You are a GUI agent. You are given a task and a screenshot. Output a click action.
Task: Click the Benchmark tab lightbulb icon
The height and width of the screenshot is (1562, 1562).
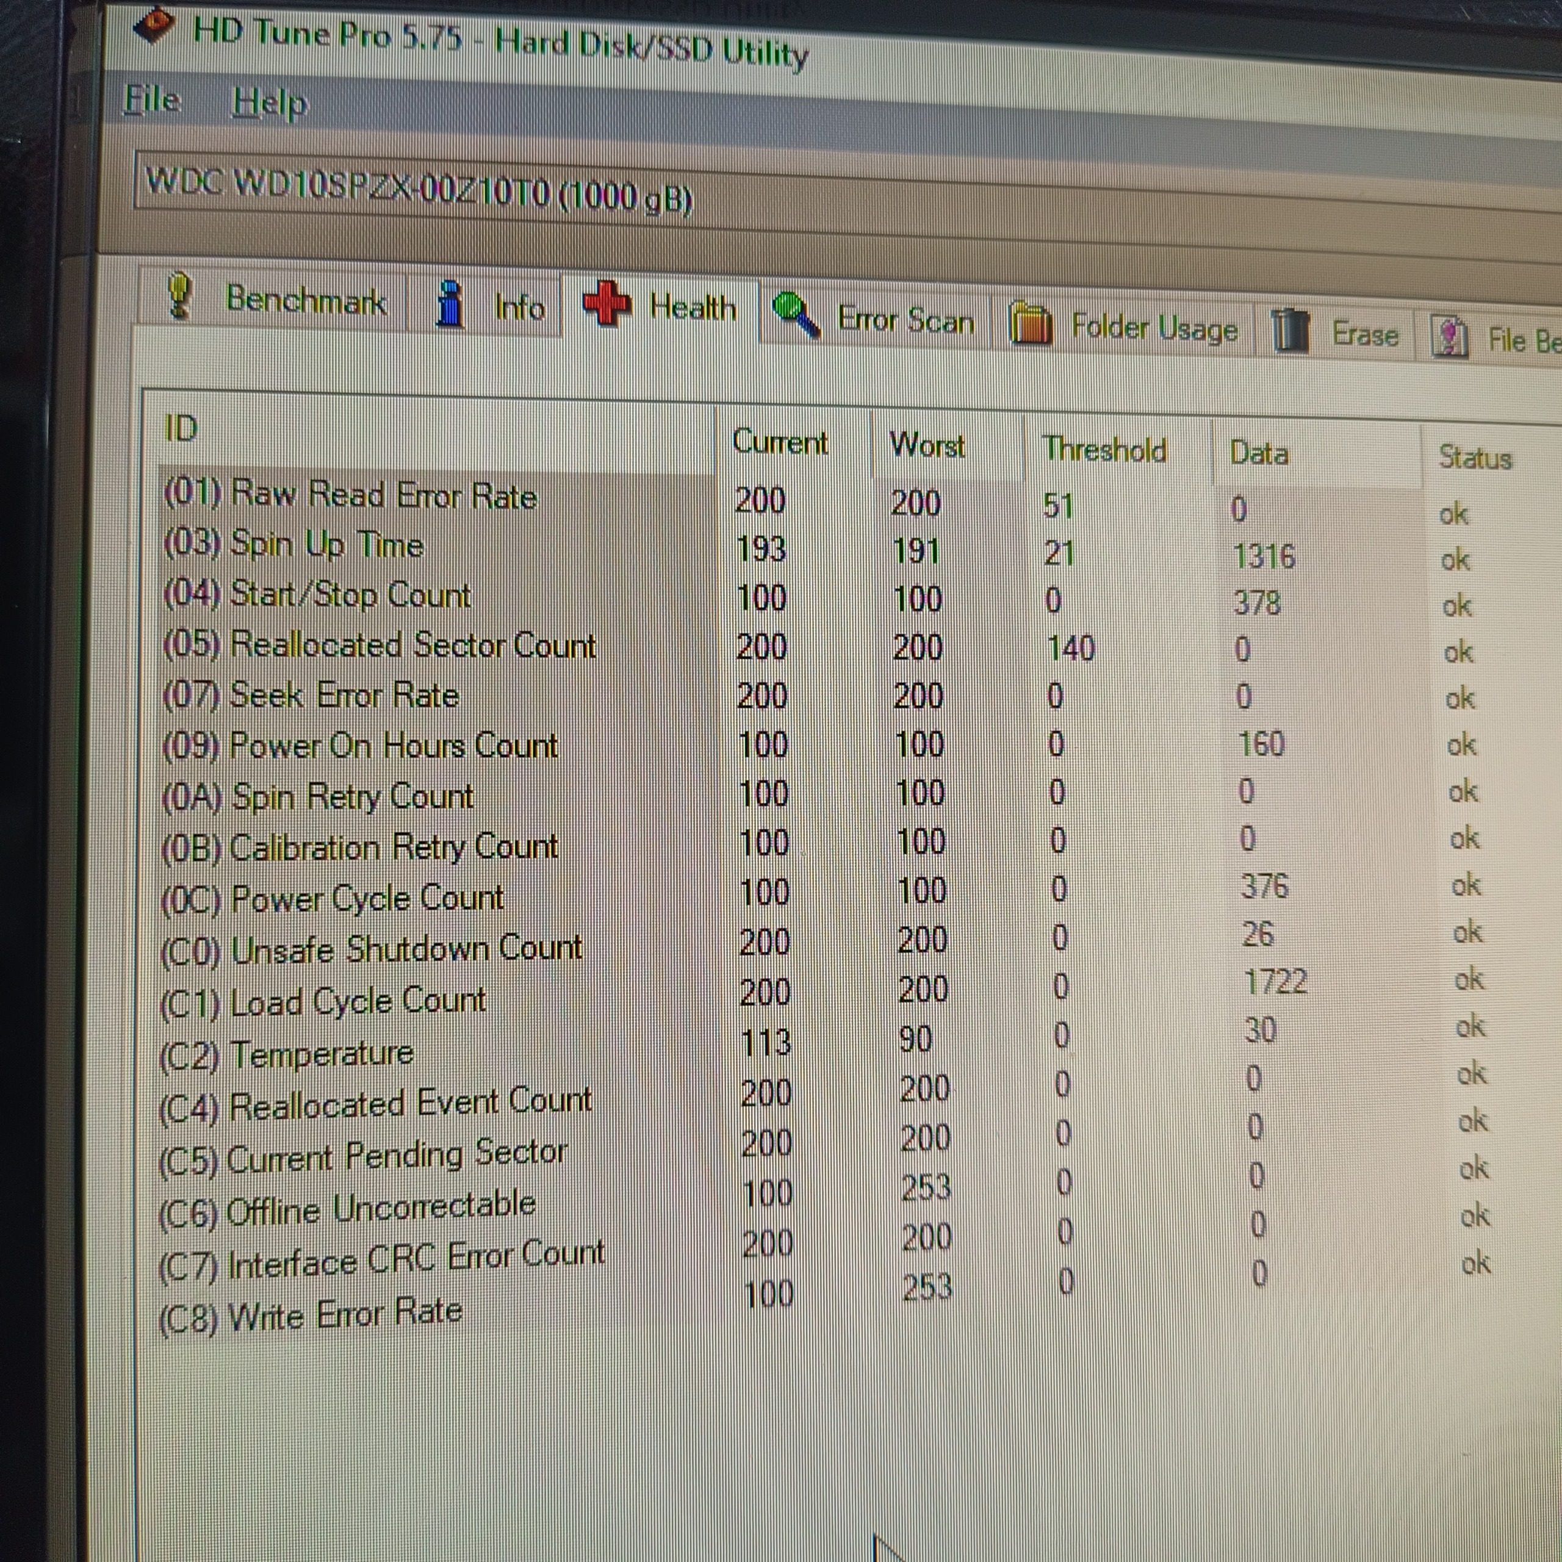pos(179,295)
